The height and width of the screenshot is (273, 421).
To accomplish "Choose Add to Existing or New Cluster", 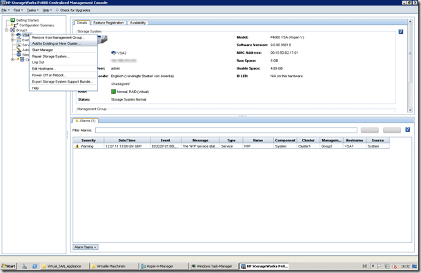I will pyautogui.click(x=63, y=43).
